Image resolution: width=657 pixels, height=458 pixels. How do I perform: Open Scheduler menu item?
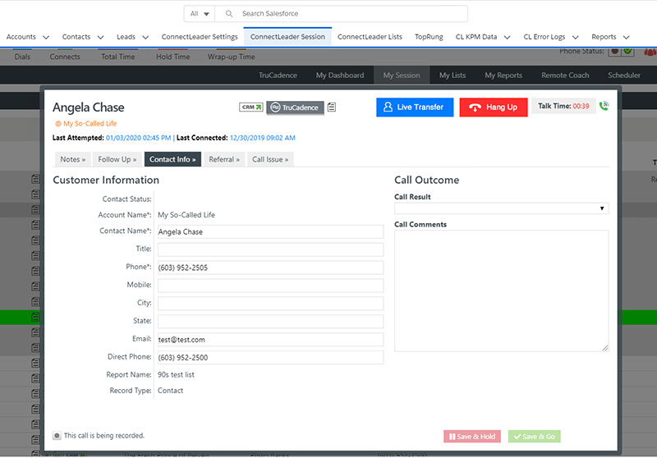pos(624,76)
